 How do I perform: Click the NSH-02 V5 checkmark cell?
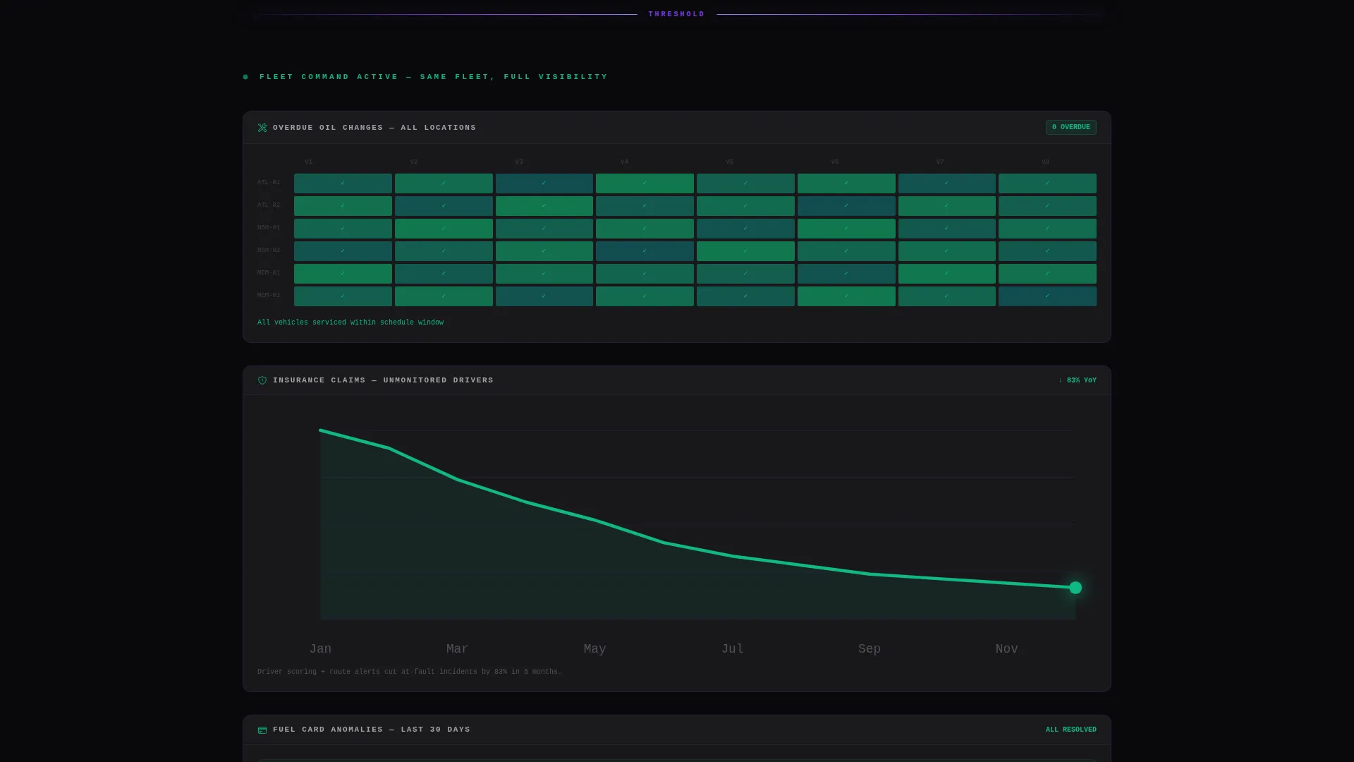point(745,251)
